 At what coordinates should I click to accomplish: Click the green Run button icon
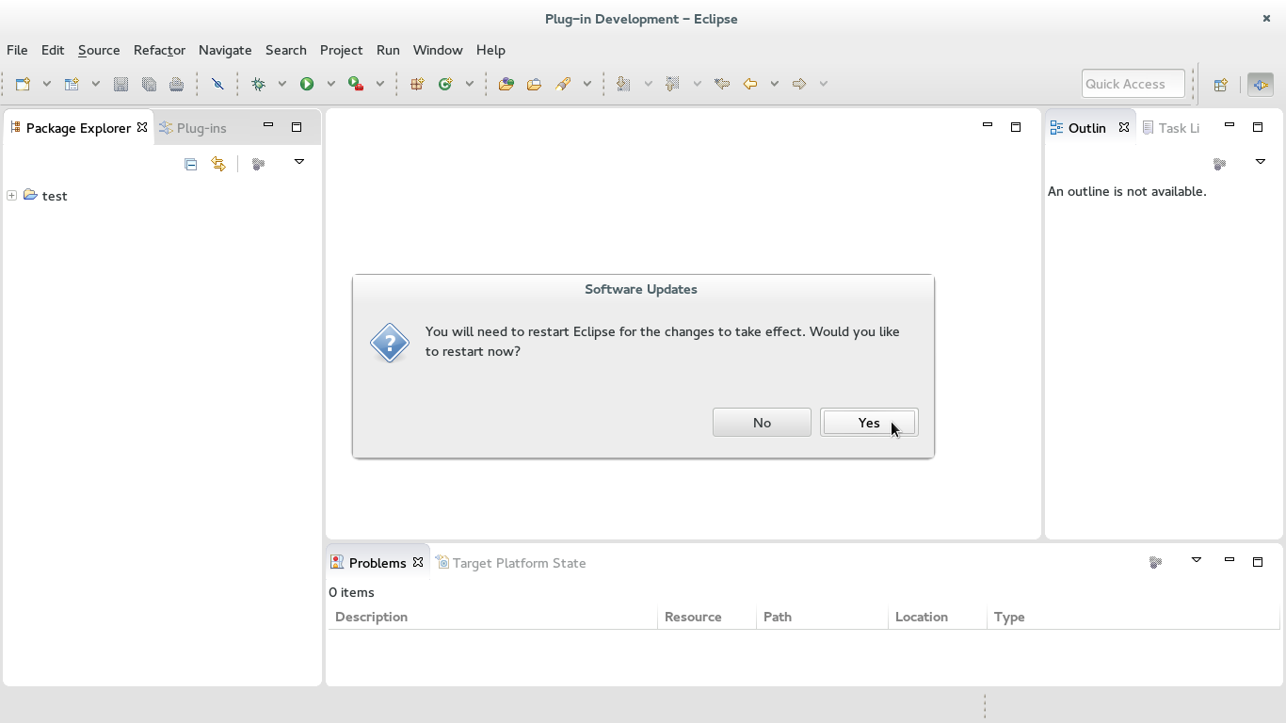[x=307, y=84]
